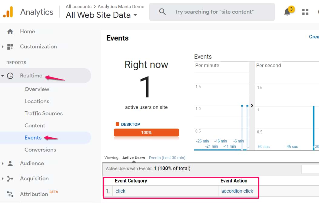319x203 pixels.
Task: Click the 'accordion click' event action link
Action: [237, 191]
